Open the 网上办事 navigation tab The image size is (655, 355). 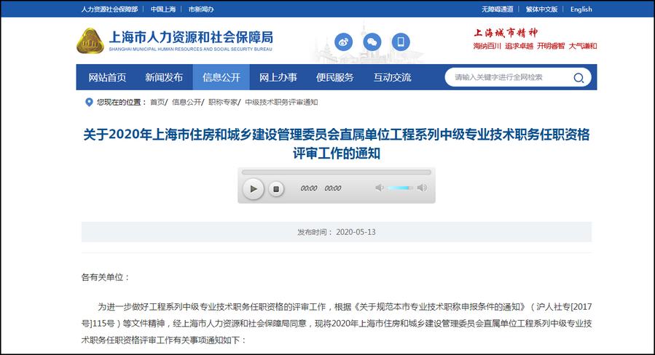point(278,77)
